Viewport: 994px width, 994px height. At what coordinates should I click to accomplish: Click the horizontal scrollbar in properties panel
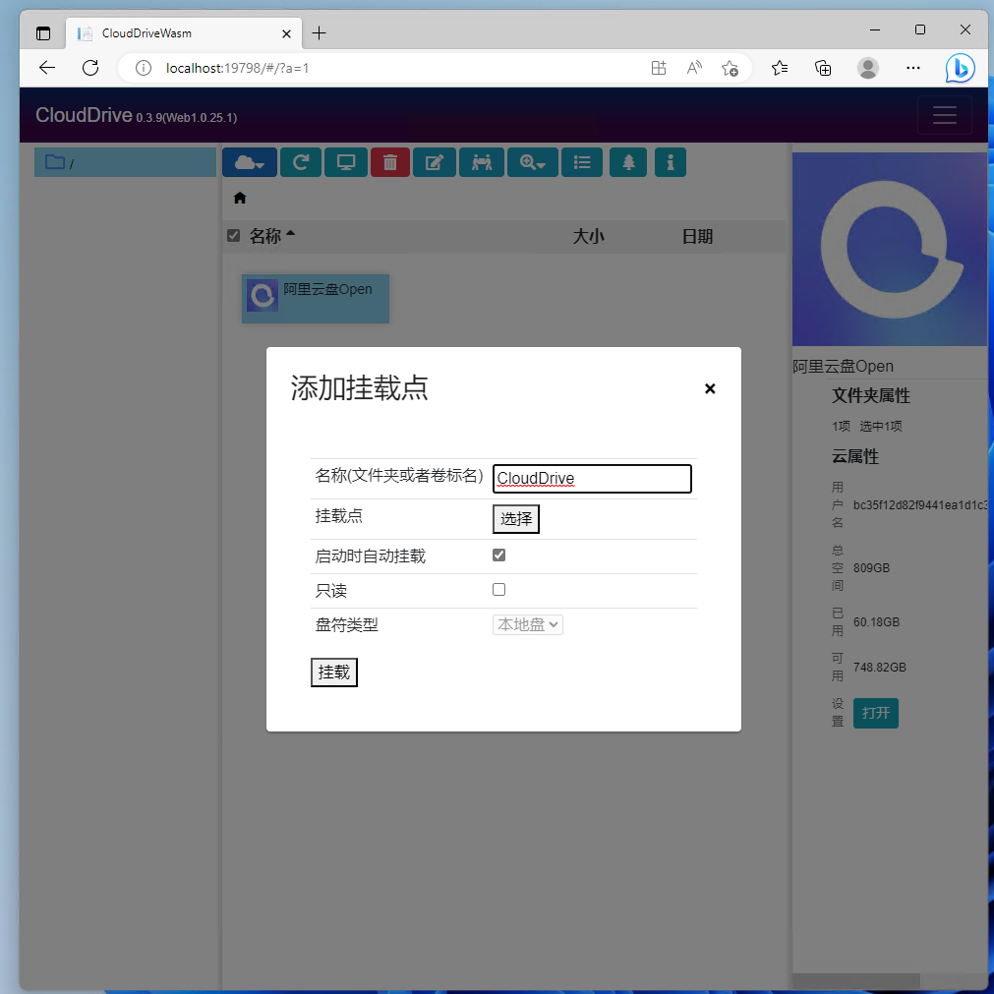point(855,979)
